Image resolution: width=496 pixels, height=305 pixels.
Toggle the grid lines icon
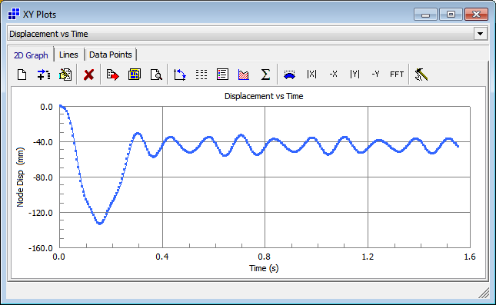coord(201,75)
